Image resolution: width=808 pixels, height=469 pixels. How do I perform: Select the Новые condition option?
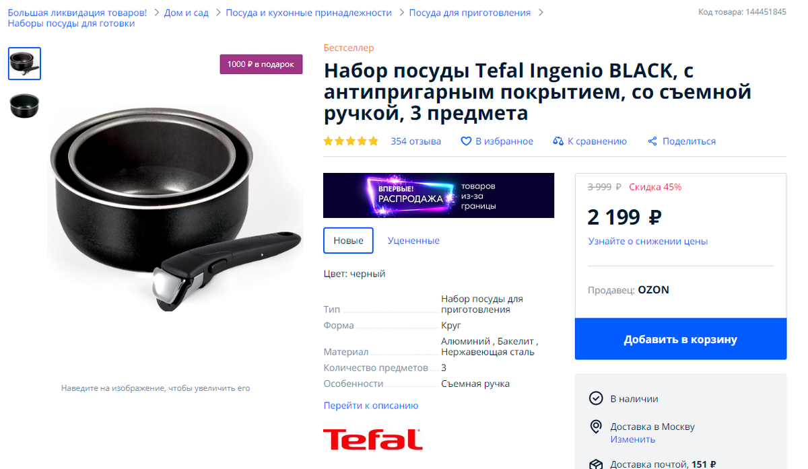348,240
